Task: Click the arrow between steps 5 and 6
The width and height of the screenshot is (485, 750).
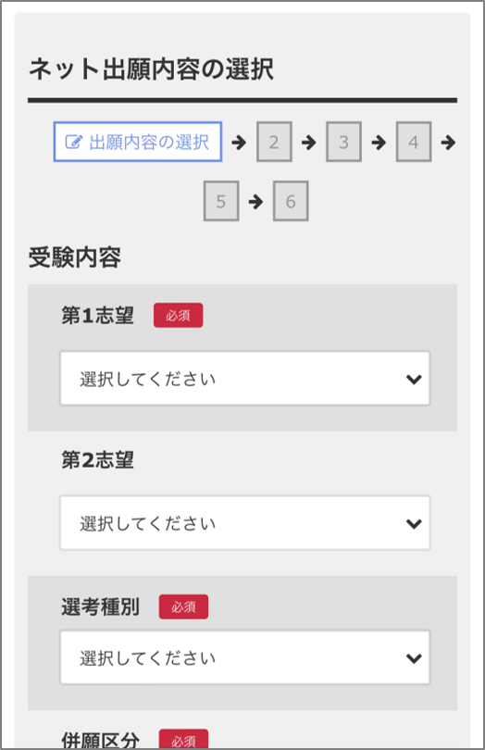Action: pyautogui.click(x=255, y=201)
